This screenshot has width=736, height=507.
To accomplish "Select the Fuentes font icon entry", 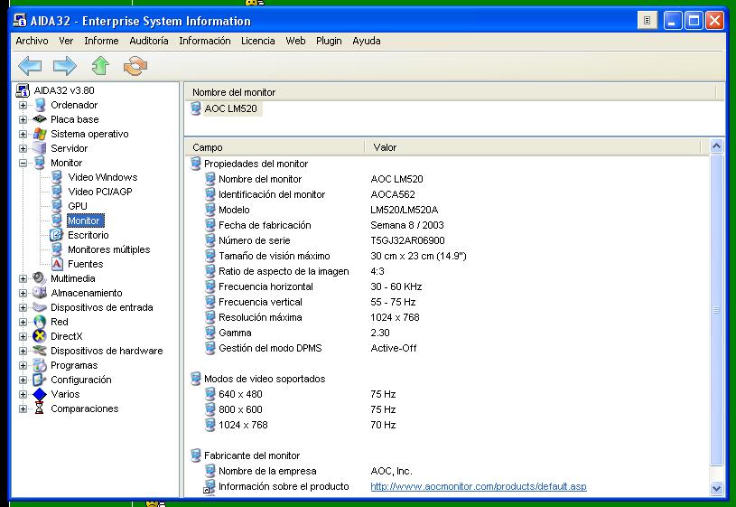I will [x=57, y=264].
